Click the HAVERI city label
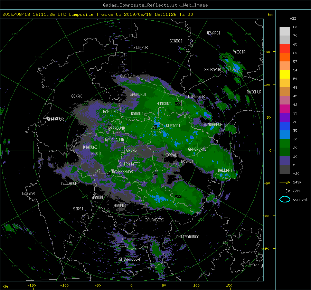The width and height of the screenshot is (311, 290). pyautogui.click(x=120, y=206)
